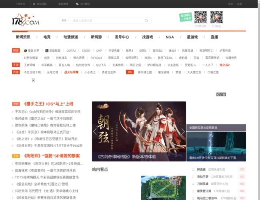
Task: Open headline 《猎手之王》iOS"马上"上线
Action: pyautogui.click(x=48, y=104)
